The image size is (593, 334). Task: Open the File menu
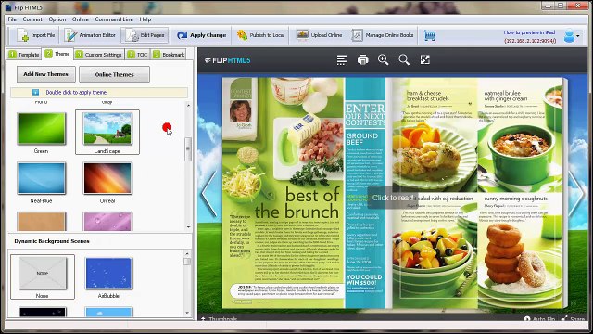(x=12, y=19)
